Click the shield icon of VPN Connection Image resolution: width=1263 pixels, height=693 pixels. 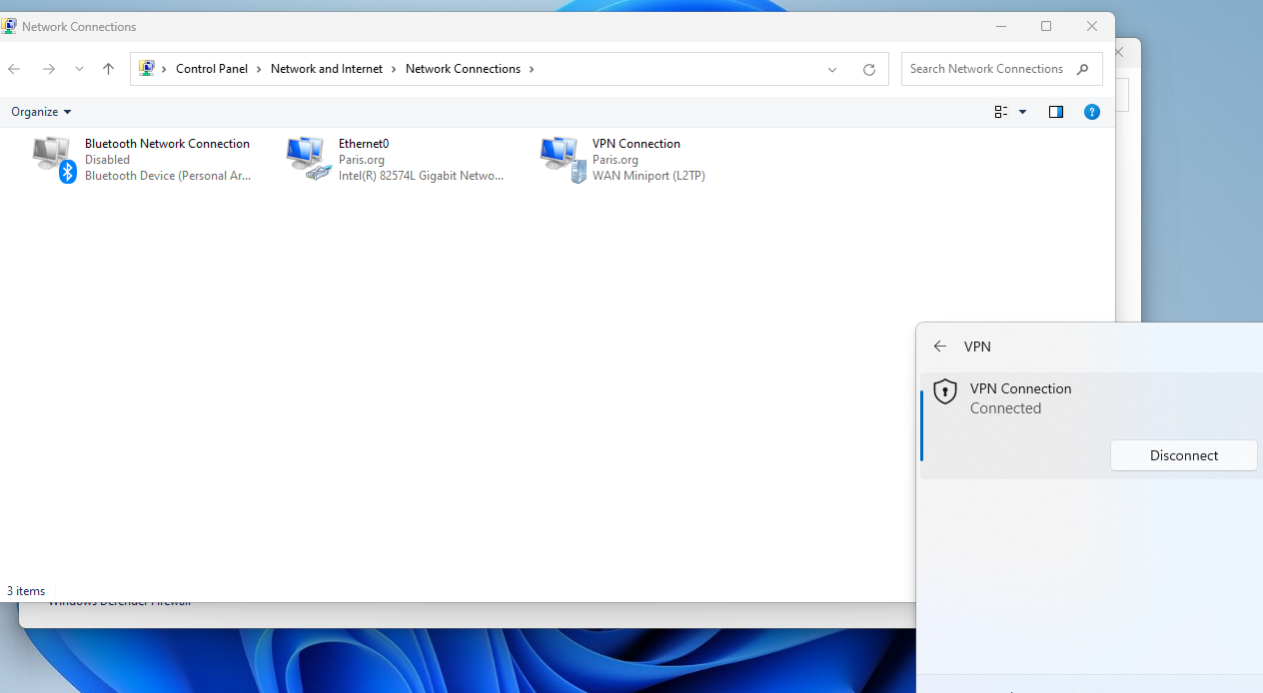pyautogui.click(x=945, y=391)
